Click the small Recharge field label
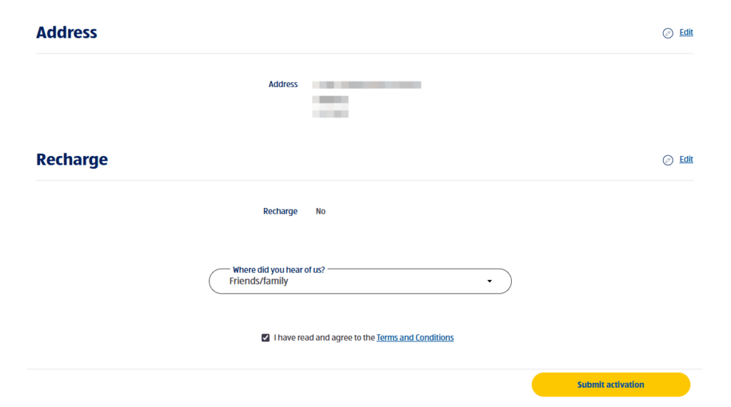 pyautogui.click(x=280, y=211)
